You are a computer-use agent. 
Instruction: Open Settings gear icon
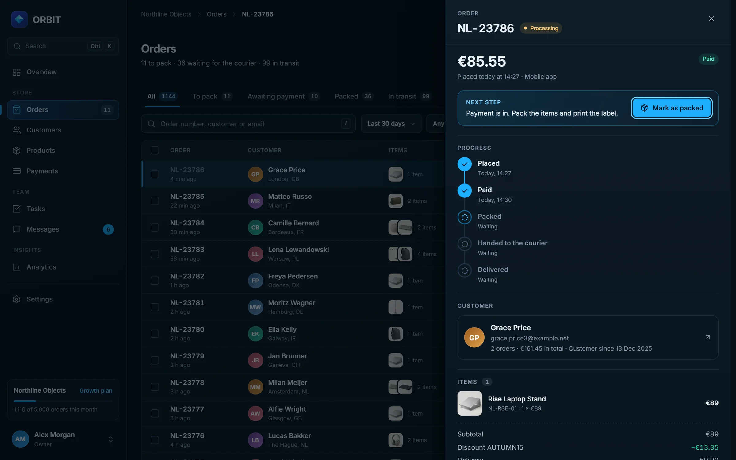pos(17,299)
